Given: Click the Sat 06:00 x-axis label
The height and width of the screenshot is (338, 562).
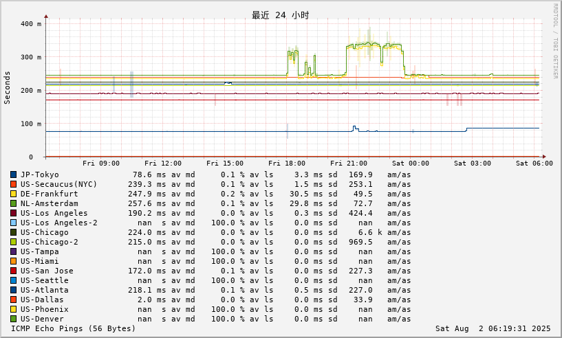Looking at the screenshot, I should [x=534, y=164].
